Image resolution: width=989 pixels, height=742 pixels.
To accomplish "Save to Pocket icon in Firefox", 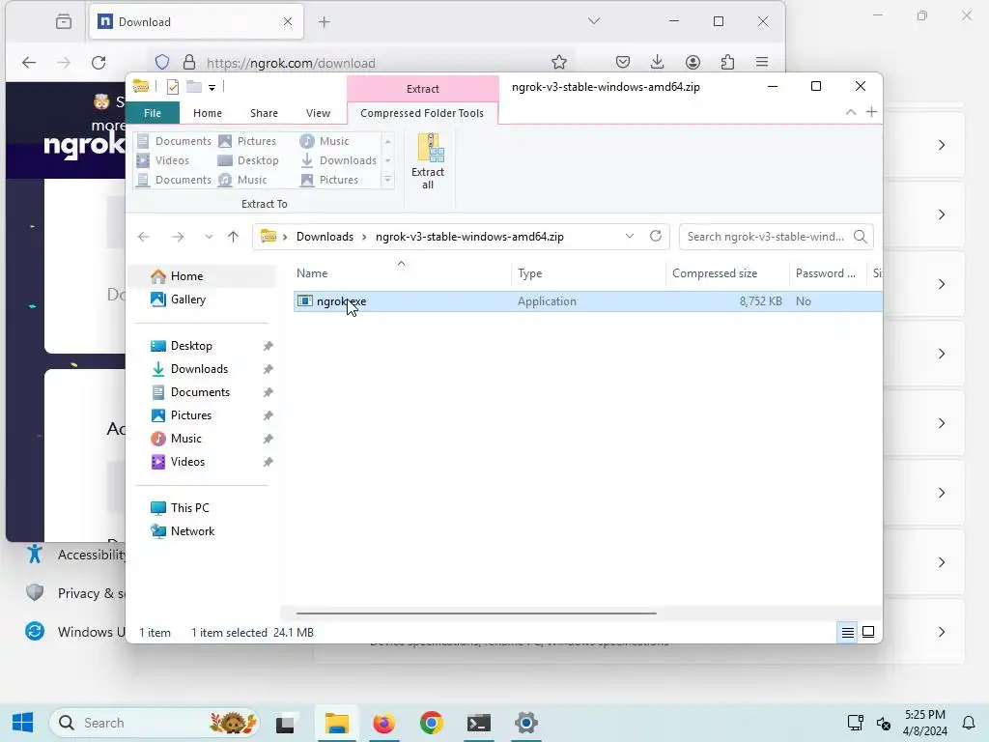I will 623,62.
